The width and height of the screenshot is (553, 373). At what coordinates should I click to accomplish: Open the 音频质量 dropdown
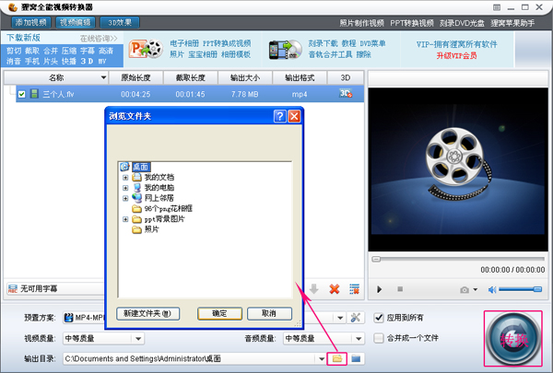pyautogui.click(x=324, y=338)
